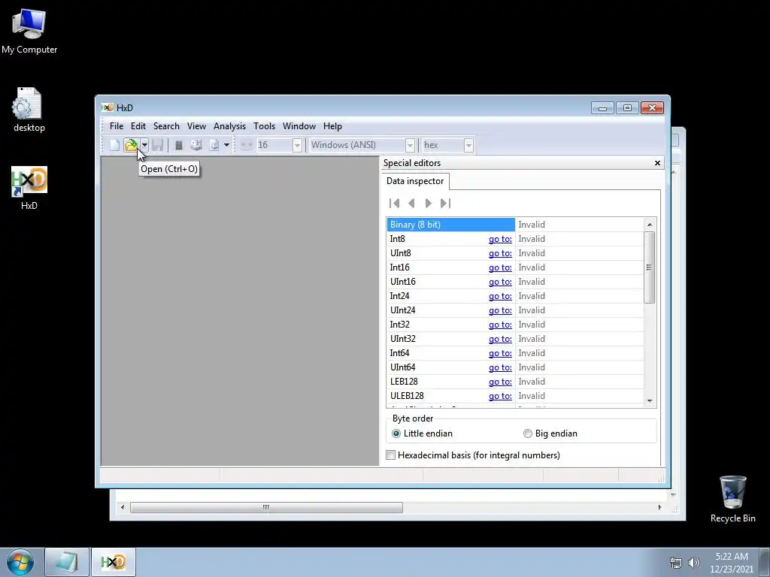The height and width of the screenshot is (577, 770).
Task: Click the Open file folder icon
Action: [x=131, y=145]
